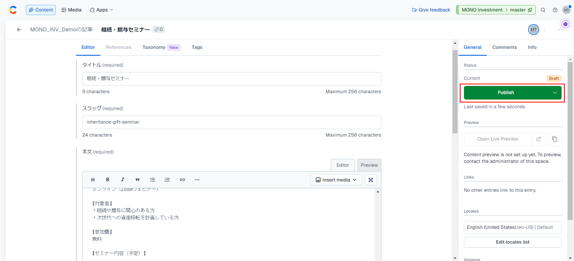Click the Edit locales list button
This screenshot has width=574, height=261.
[513, 242]
